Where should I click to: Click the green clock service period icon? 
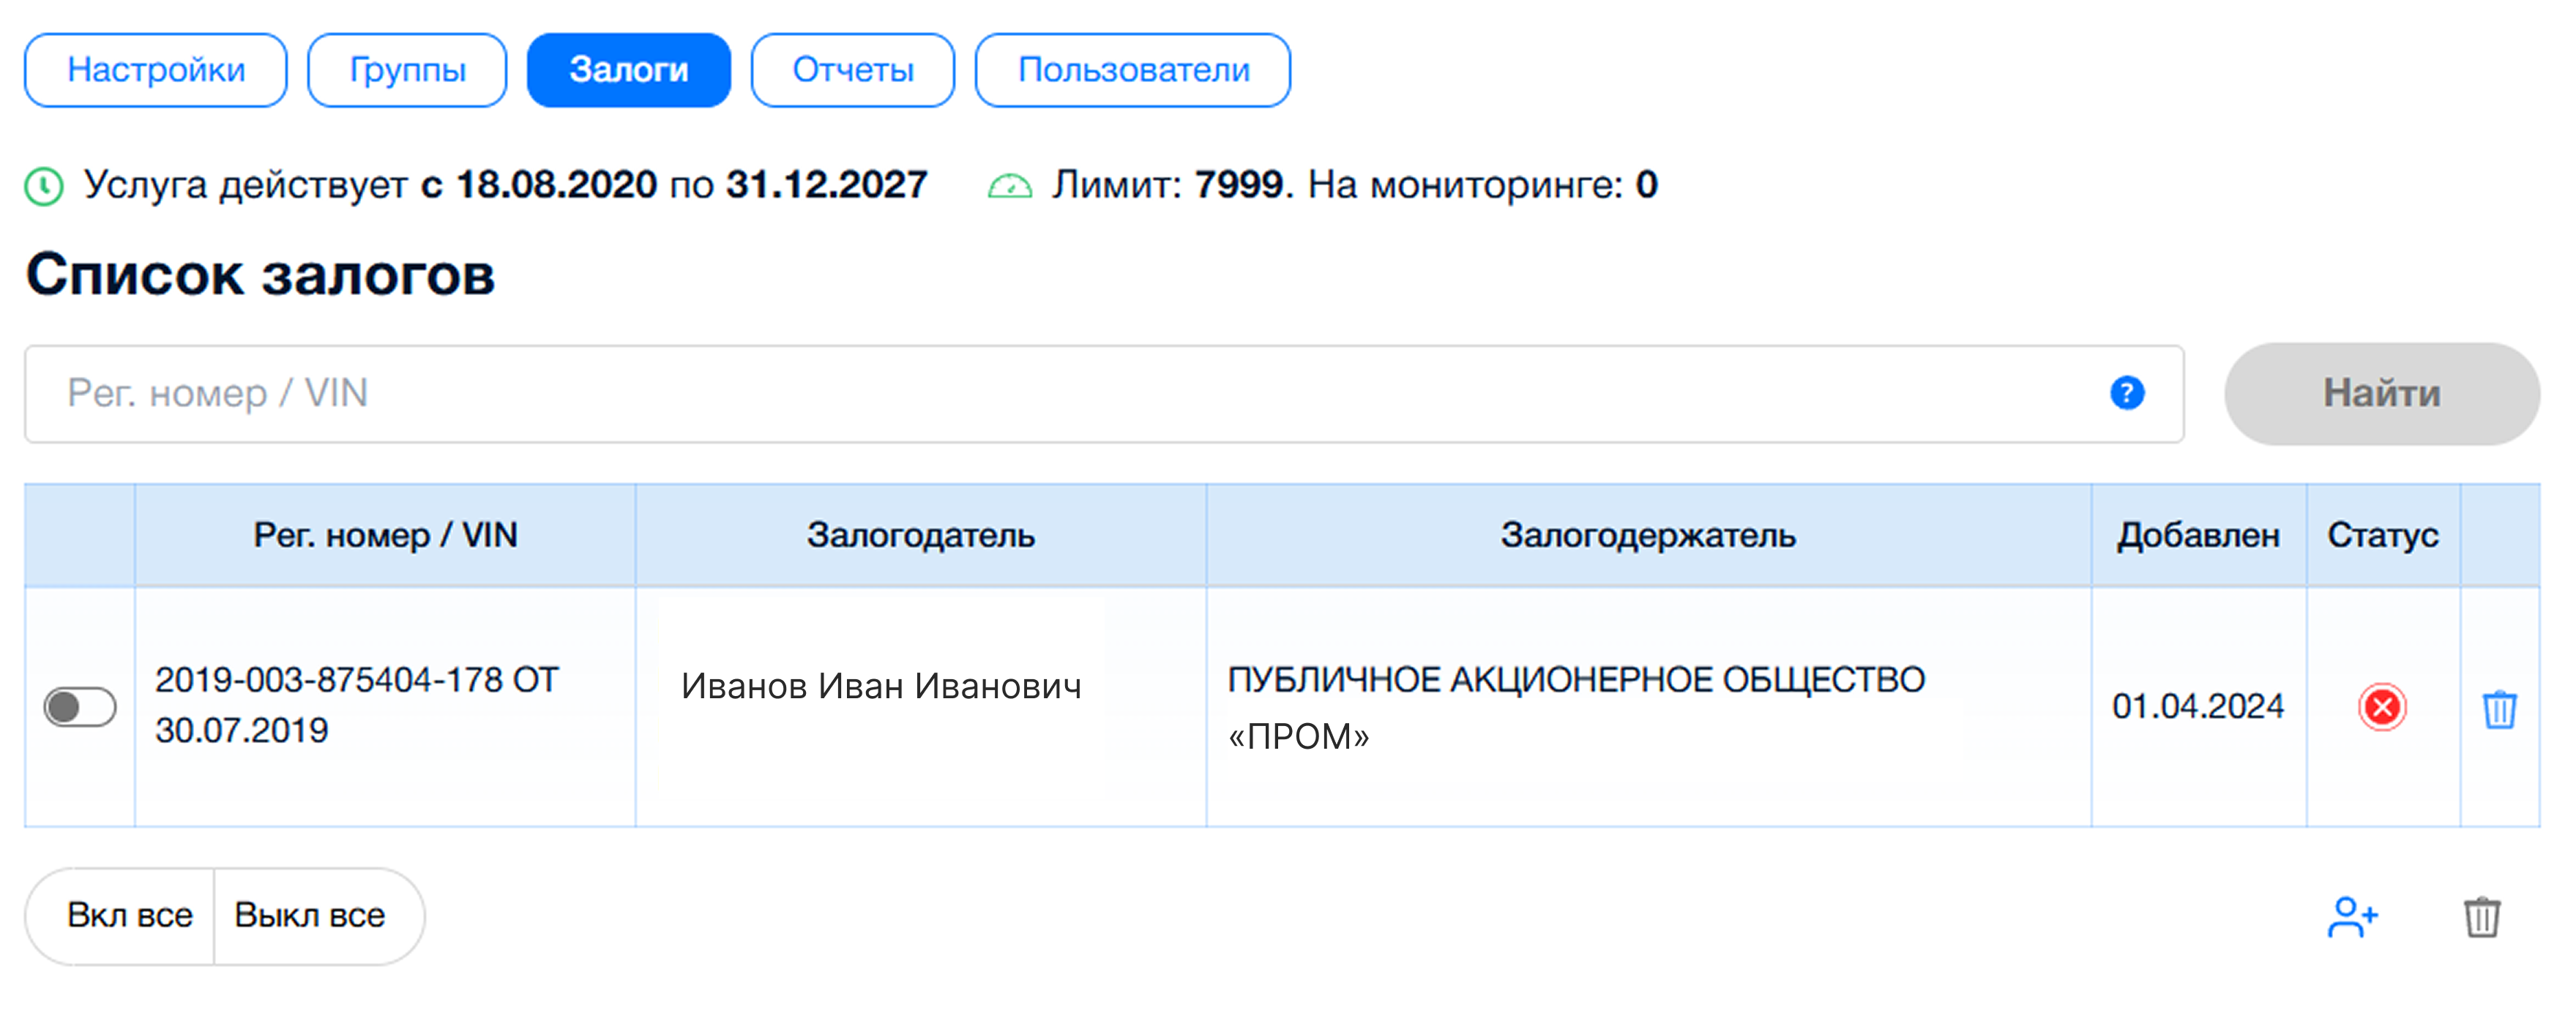click(44, 186)
